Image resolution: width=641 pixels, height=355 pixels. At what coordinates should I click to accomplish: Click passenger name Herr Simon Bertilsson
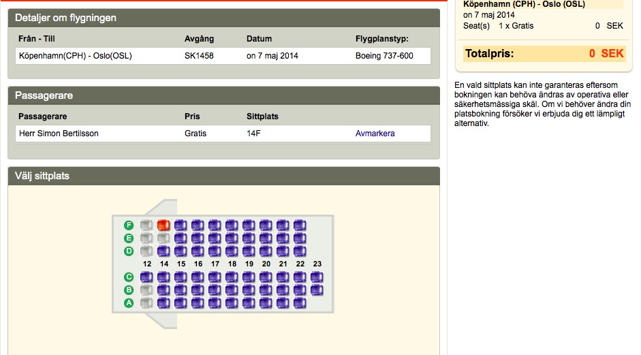[x=59, y=134]
